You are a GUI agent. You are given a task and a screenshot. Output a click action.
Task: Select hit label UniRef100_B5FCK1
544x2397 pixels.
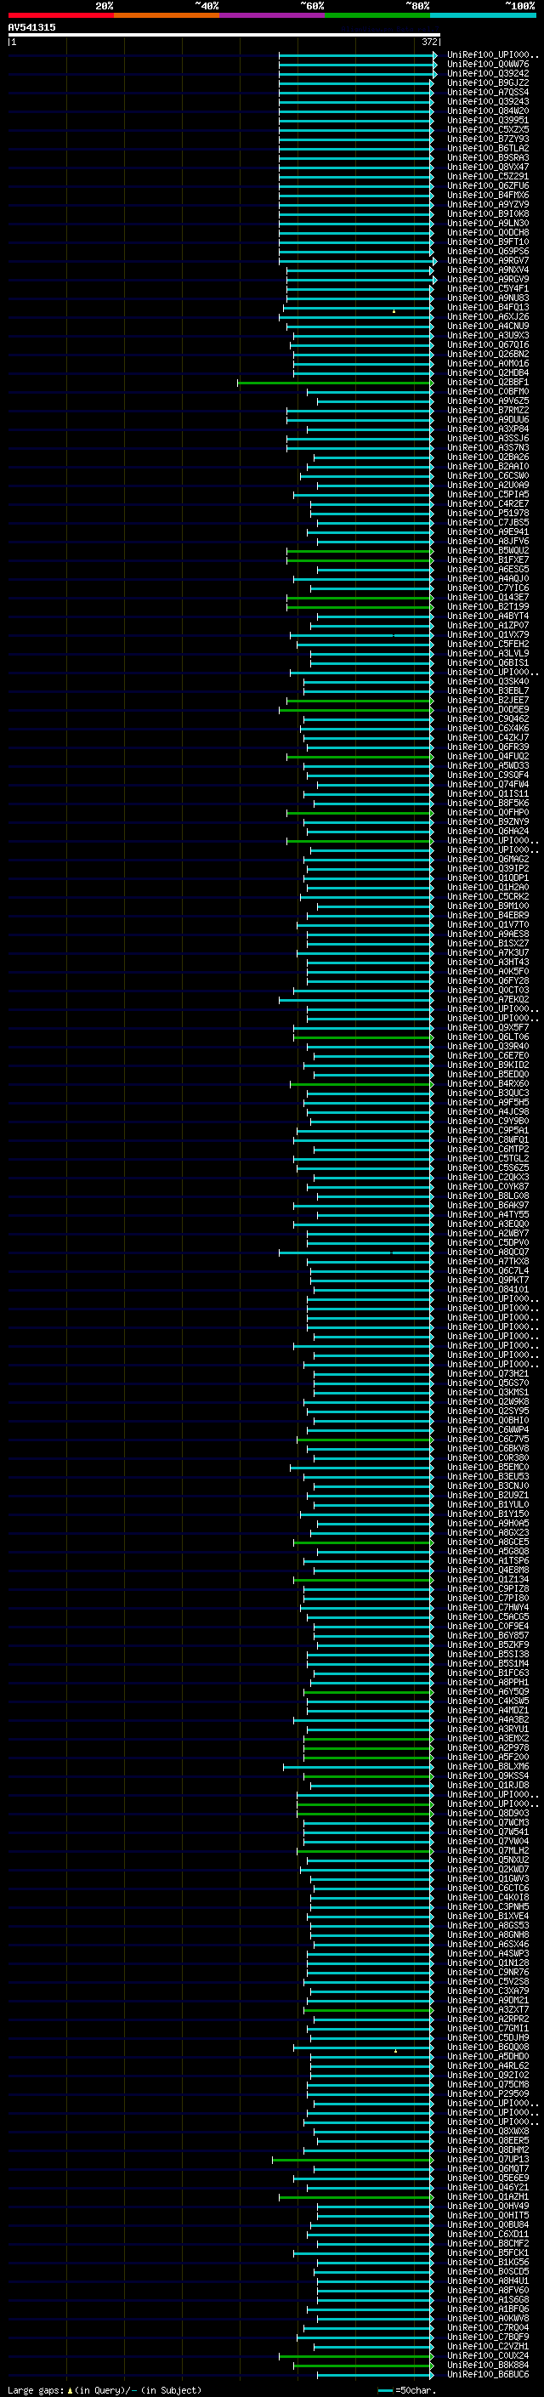coord(488,2252)
